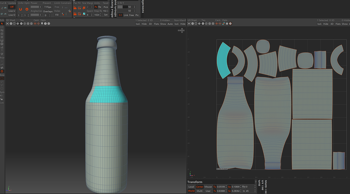Toggle Live U mode

pyautogui.click(x=12, y=11)
